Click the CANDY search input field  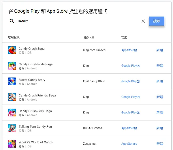coord(78,21)
